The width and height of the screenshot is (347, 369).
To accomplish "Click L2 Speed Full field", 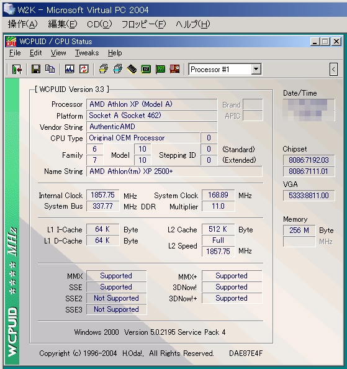I will 218,240.
